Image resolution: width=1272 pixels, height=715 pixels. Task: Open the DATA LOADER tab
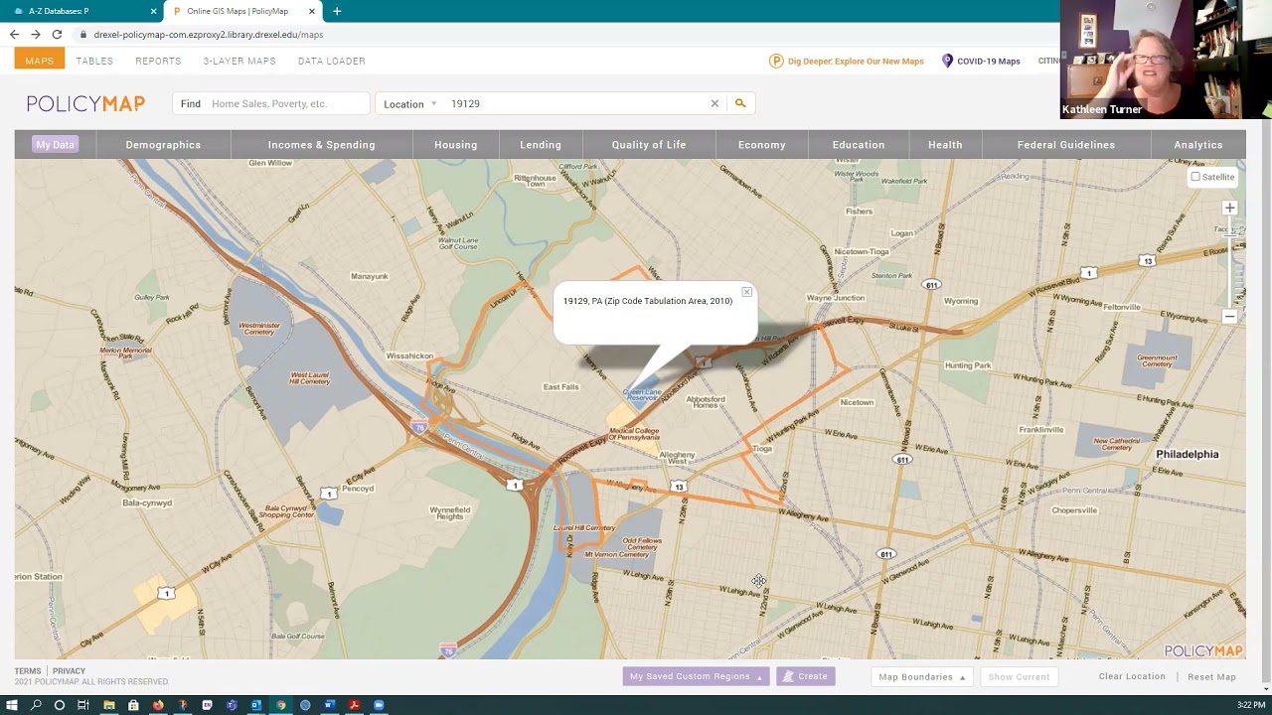(331, 61)
